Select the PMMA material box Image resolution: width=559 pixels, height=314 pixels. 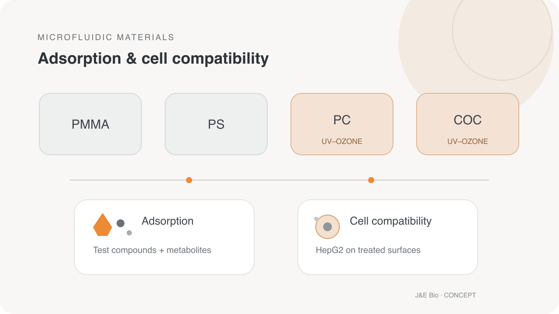(90, 124)
